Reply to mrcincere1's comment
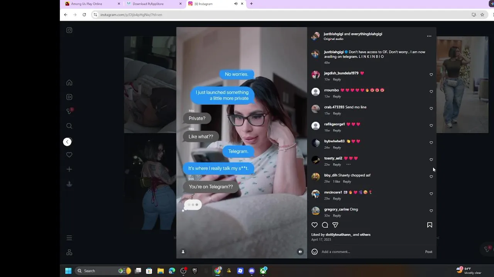Screen dimensions: 494x277 pos(337,199)
